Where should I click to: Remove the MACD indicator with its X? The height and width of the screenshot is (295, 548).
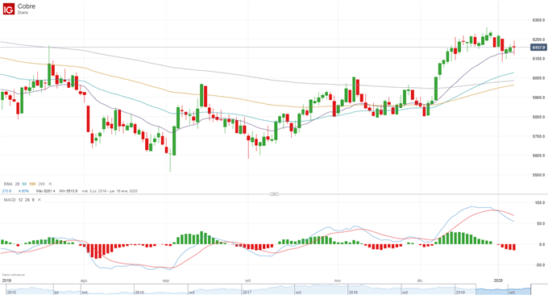tap(39, 200)
